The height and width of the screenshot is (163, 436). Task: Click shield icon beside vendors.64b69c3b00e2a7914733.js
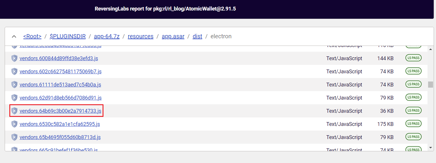coord(14,111)
